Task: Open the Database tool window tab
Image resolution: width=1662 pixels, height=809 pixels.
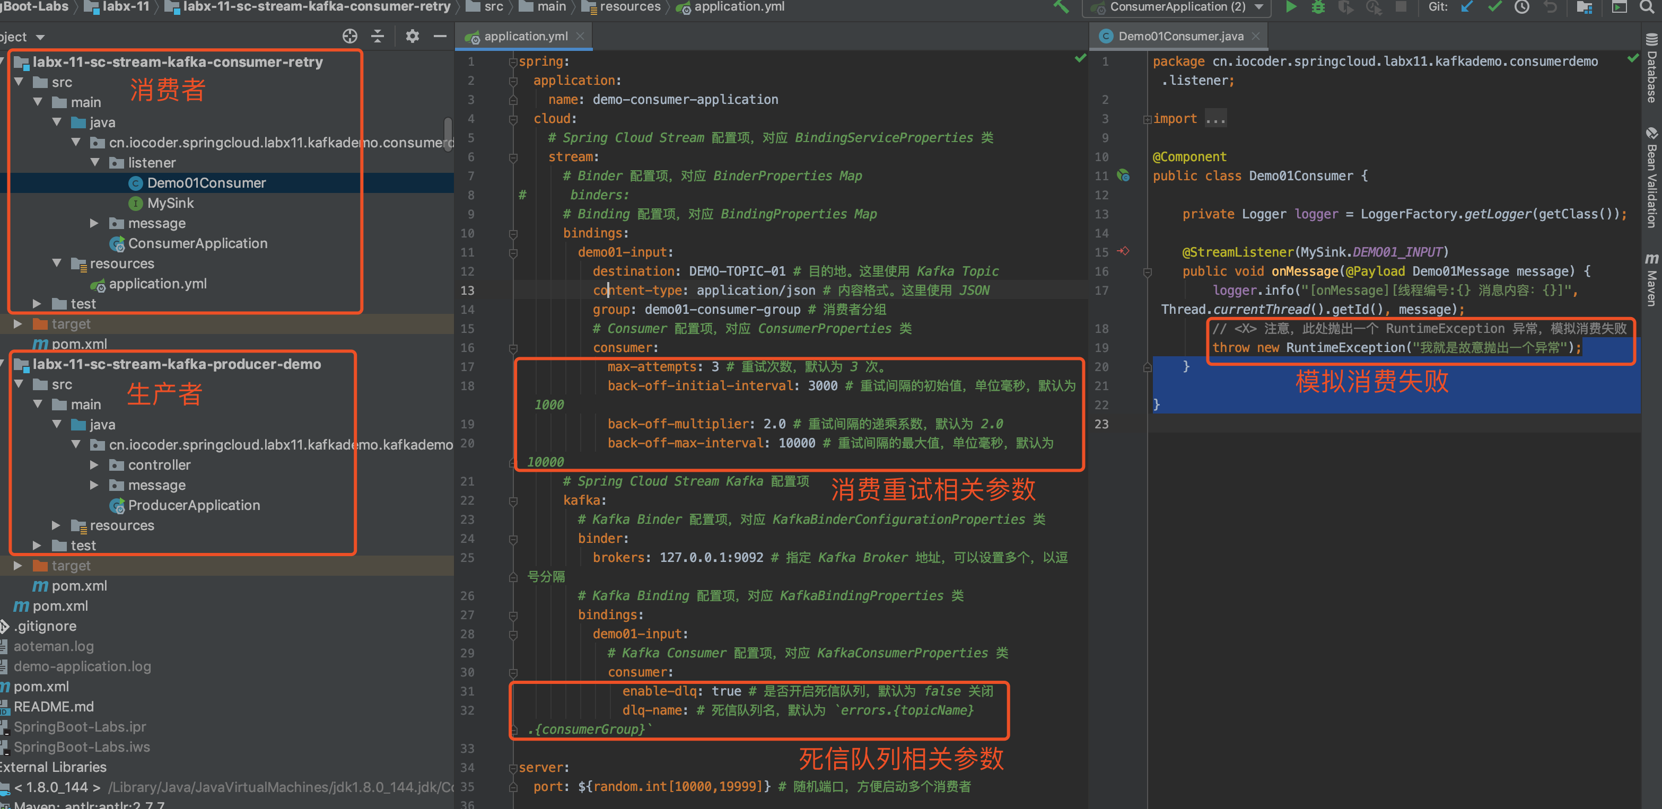Action: (1652, 68)
